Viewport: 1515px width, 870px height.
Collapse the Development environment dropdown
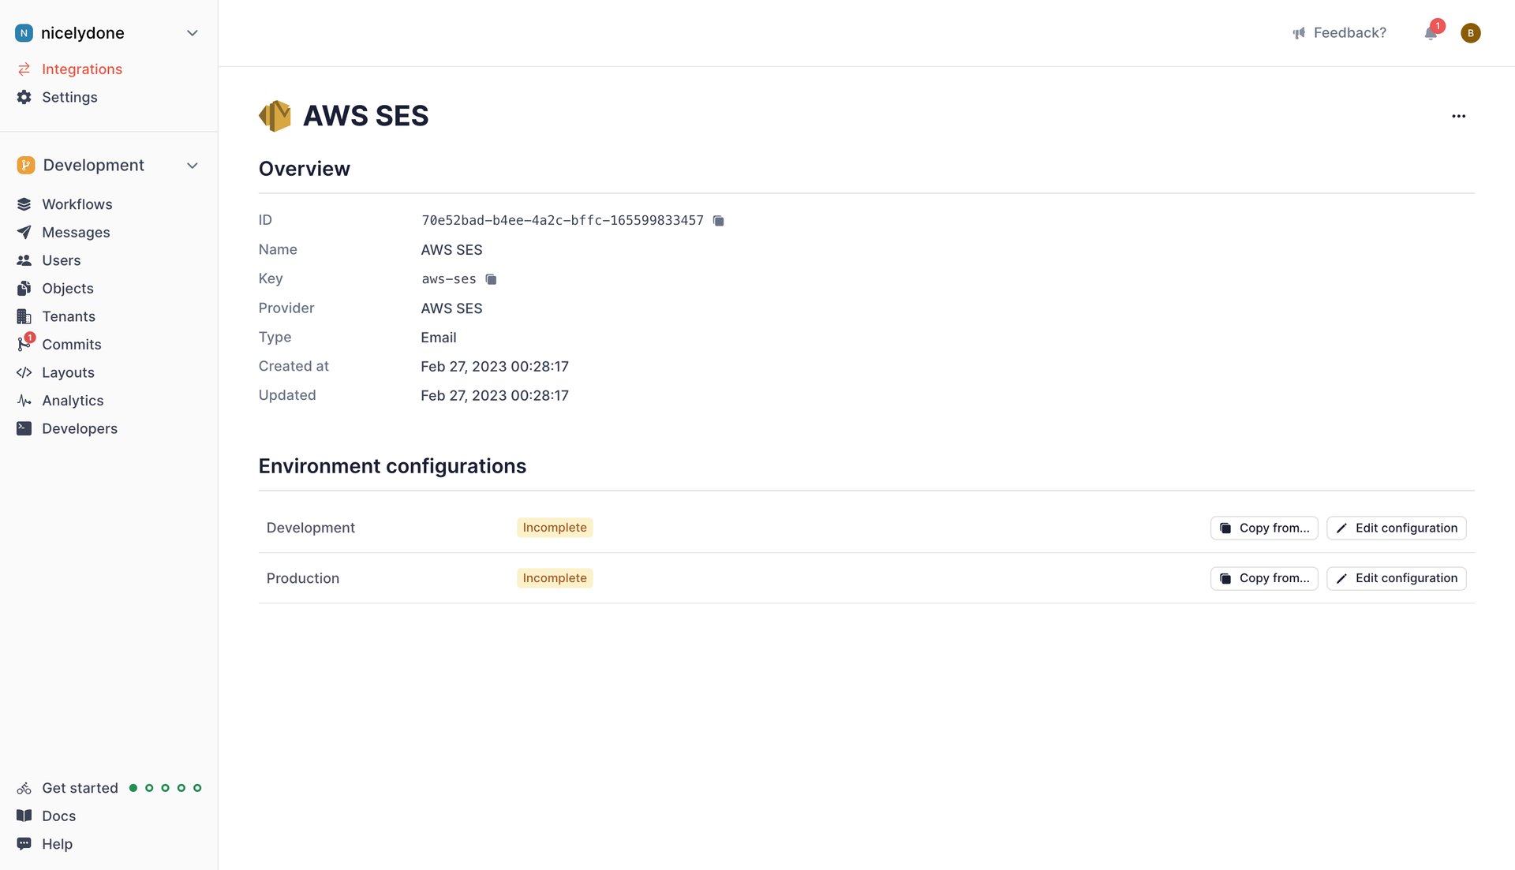193,165
